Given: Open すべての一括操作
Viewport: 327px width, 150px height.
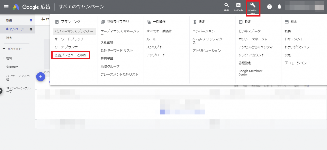Looking at the screenshot, I should [x=159, y=31].
